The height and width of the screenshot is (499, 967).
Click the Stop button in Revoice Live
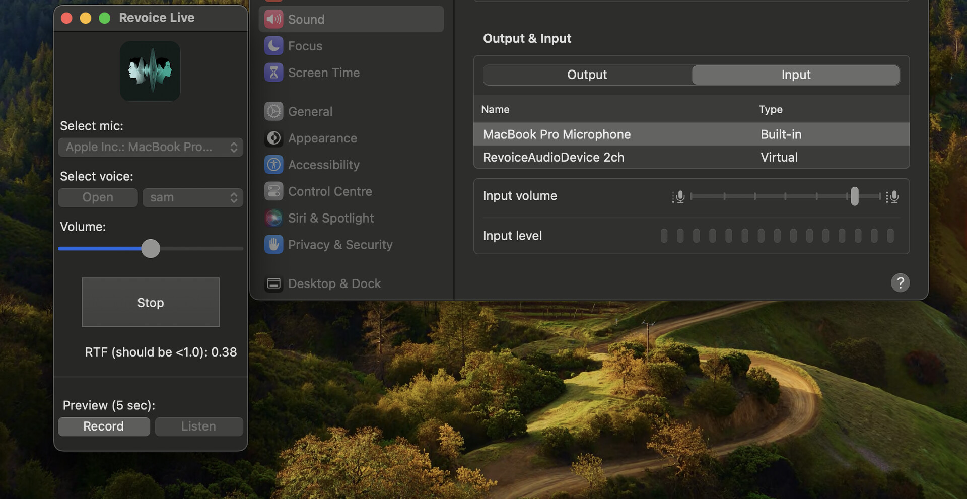point(151,302)
